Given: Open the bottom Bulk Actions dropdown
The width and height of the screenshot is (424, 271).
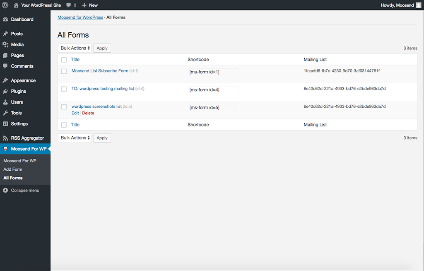Looking at the screenshot, I should tap(75, 138).
